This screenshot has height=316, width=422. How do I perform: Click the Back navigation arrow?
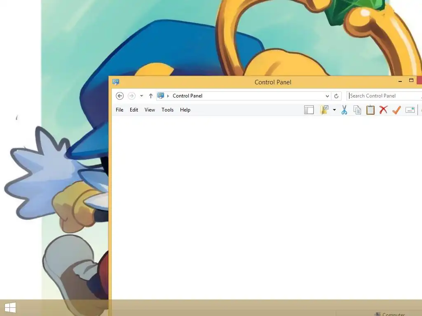(120, 96)
